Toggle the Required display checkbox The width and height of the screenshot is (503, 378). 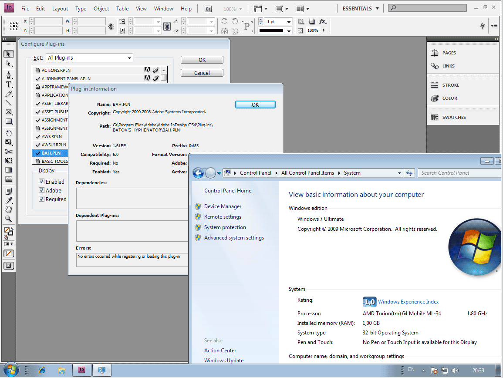(x=42, y=199)
